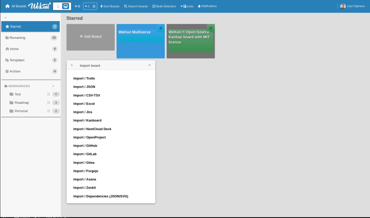Image resolution: width=370 pixels, height=218 pixels.
Task: Unstar the WeKan Open Source Kanban board
Action: click(211, 28)
